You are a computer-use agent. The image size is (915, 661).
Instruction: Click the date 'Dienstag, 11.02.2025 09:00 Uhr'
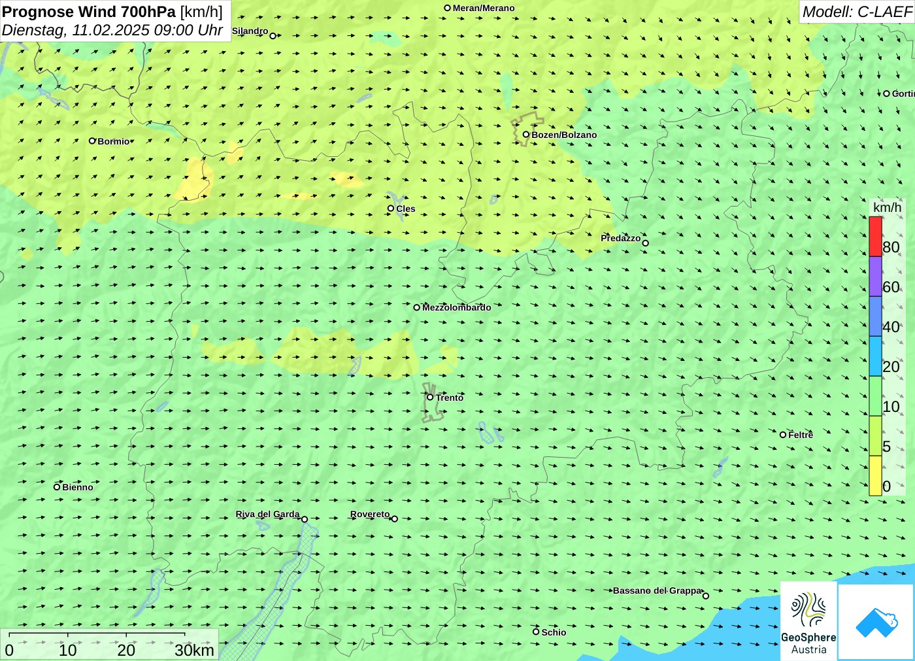pyautogui.click(x=112, y=30)
